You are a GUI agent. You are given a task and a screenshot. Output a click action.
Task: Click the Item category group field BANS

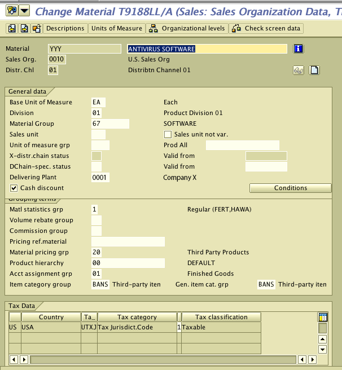(x=100, y=284)
